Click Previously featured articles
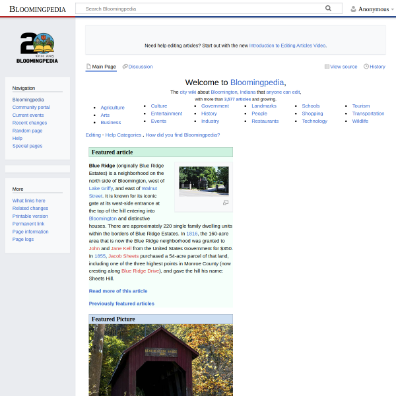This screenshot has width=396, height=396. 121,304
